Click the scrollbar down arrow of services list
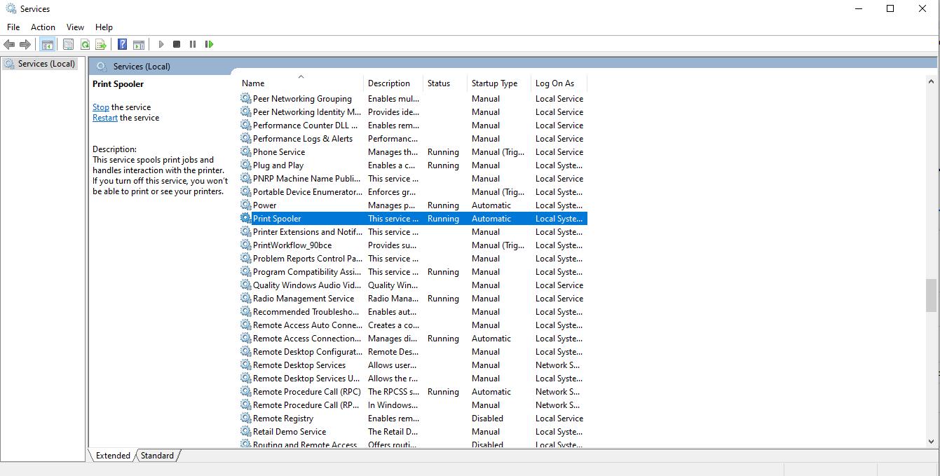Screen dimensions: 940x476 [x=931, y=442]
